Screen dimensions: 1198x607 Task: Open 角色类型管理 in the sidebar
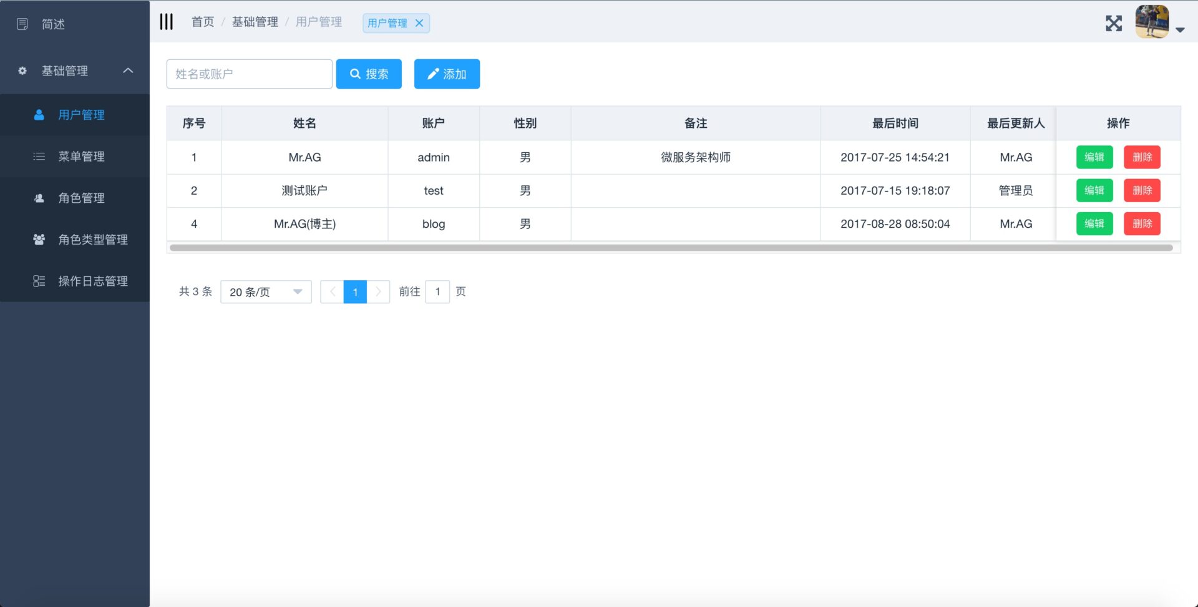tap(75, 240)
